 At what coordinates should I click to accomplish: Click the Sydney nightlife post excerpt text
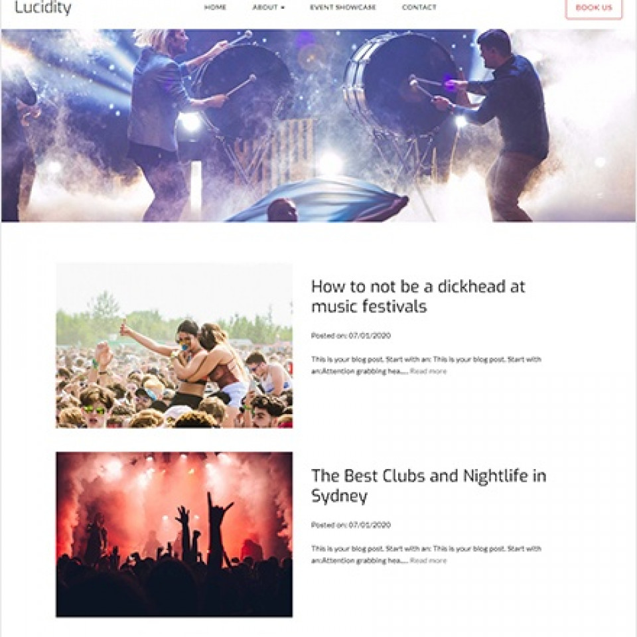coord(426,555)
